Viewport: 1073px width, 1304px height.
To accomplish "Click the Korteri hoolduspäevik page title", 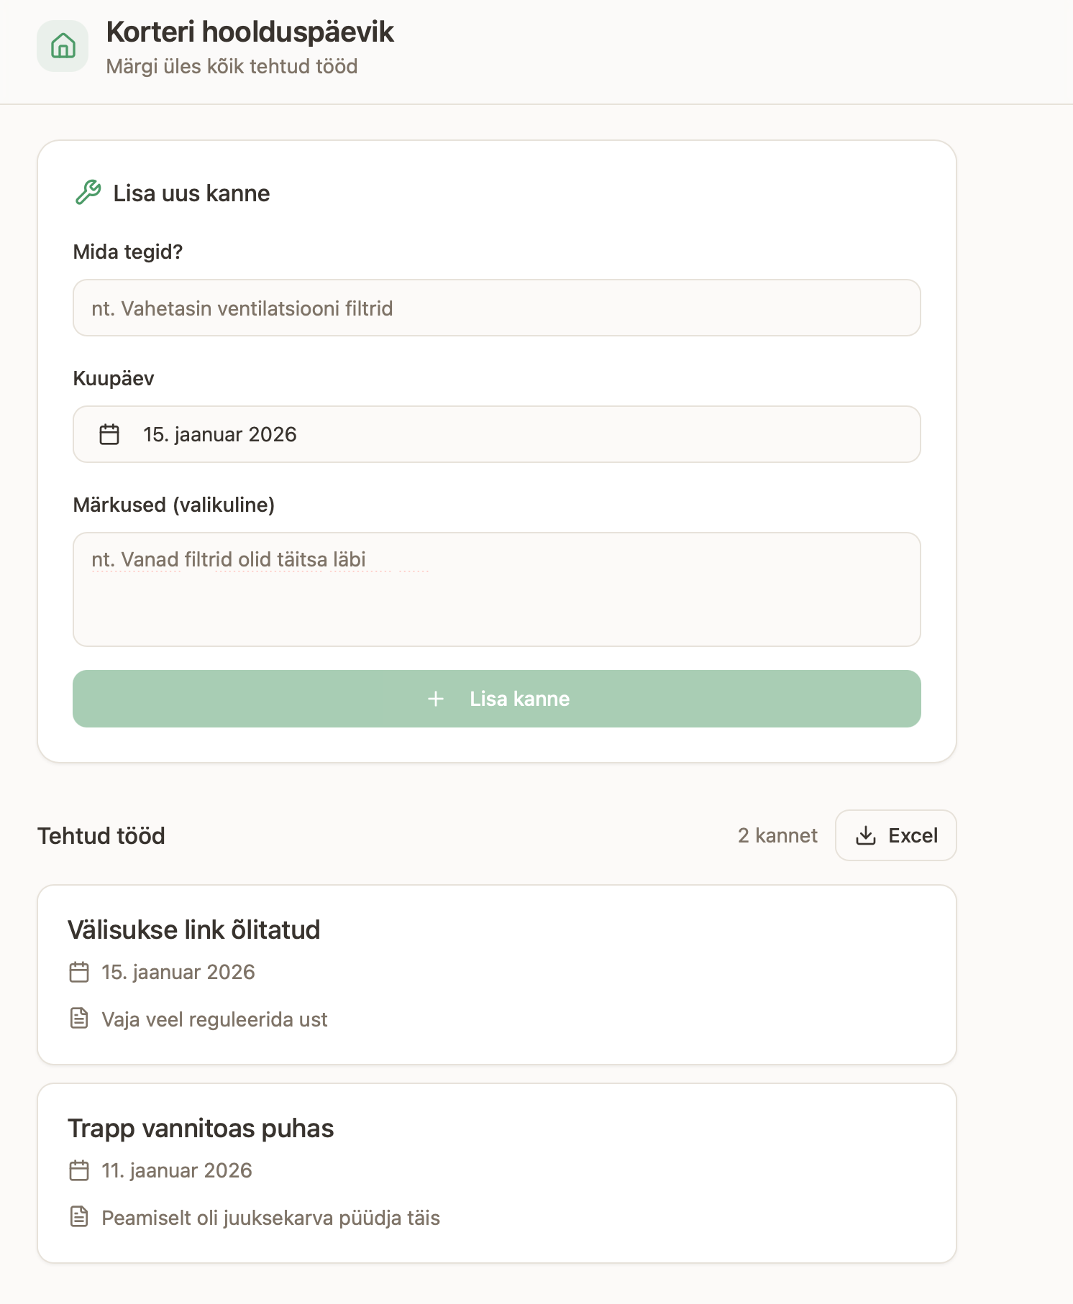I will coord(250,32).
